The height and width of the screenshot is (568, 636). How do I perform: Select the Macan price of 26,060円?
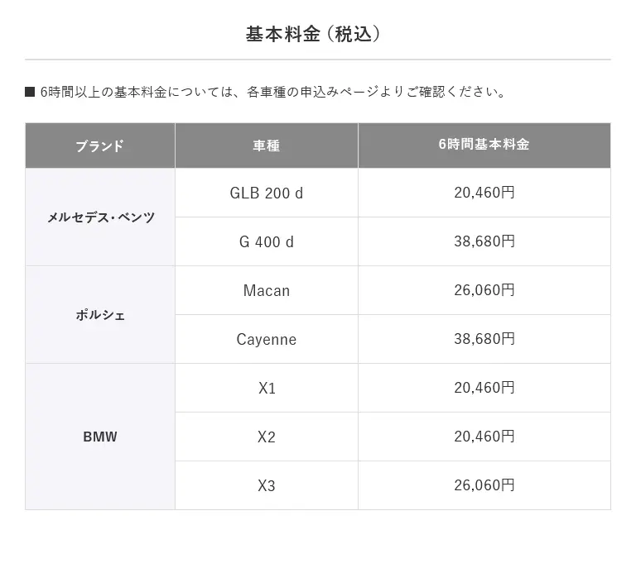pos(484,290)
